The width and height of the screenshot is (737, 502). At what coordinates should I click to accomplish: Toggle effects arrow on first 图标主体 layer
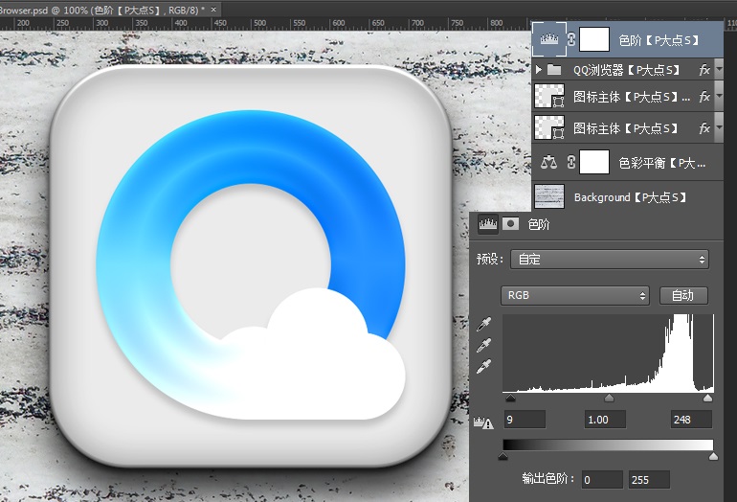click(719, 96)
